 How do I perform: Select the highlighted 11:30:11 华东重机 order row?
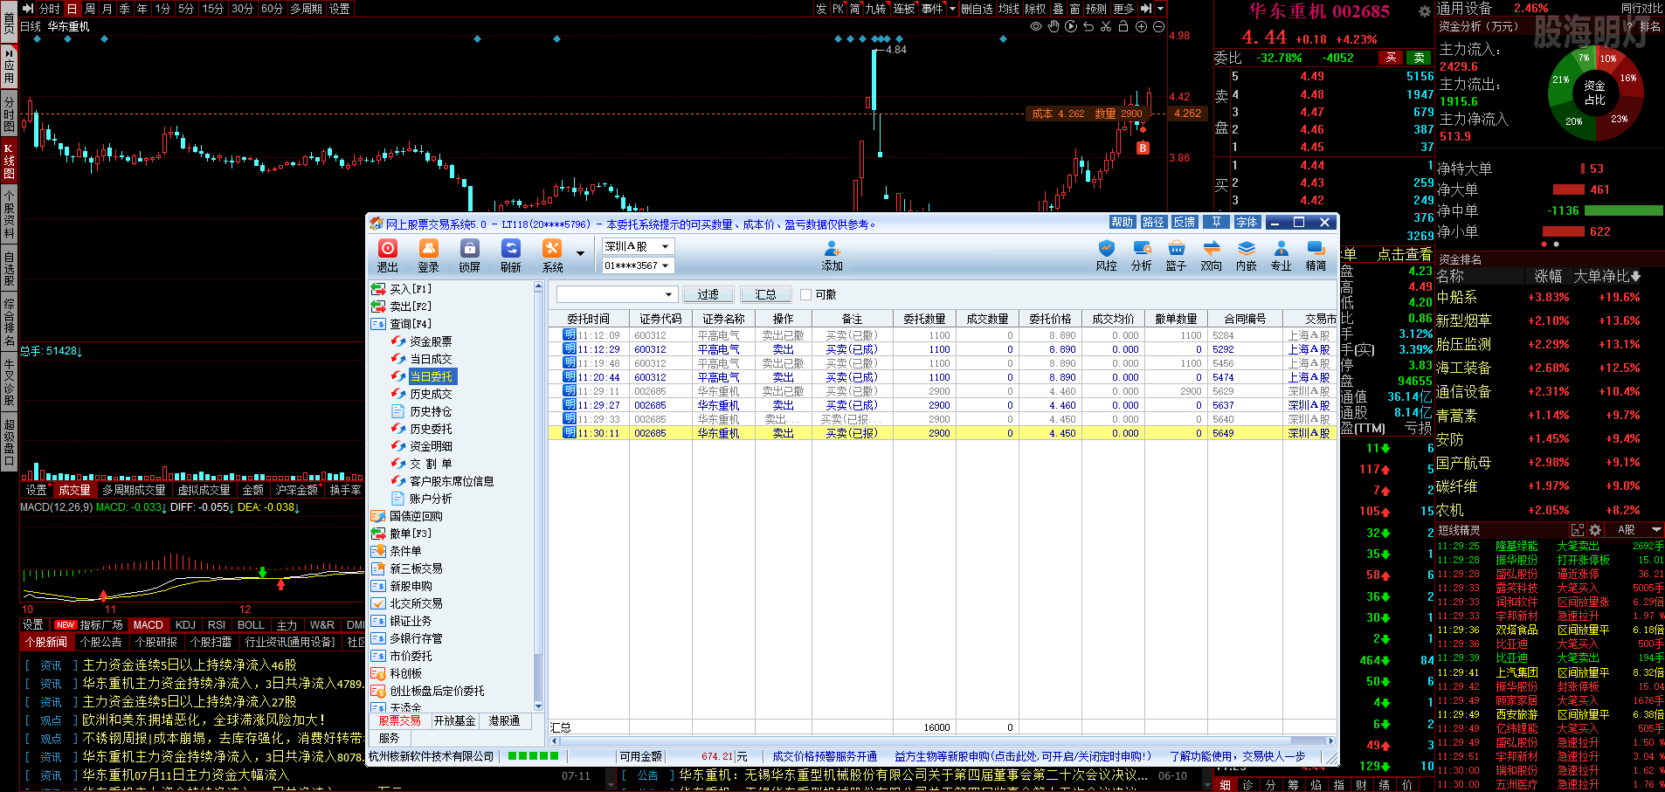coord(942,433)
